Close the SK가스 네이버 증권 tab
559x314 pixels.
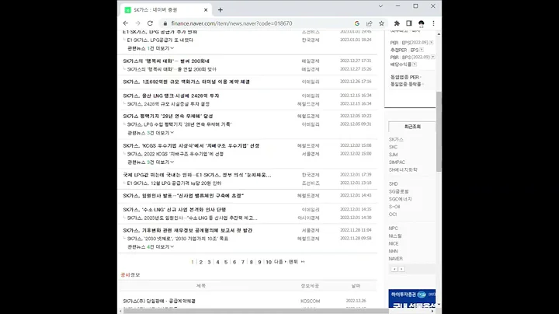[206, 10]
